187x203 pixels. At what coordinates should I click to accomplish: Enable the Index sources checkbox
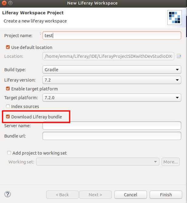(8, 106)
